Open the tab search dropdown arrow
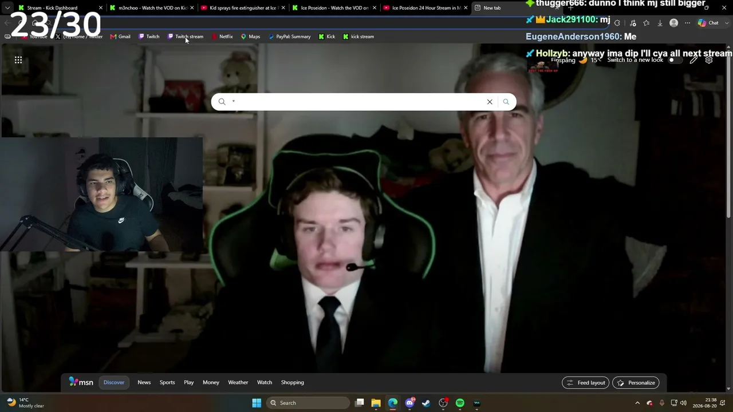This screenshot has height=412, width=733. [7, 8]
